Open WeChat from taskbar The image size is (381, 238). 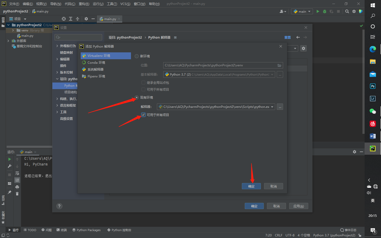(373, 111)
